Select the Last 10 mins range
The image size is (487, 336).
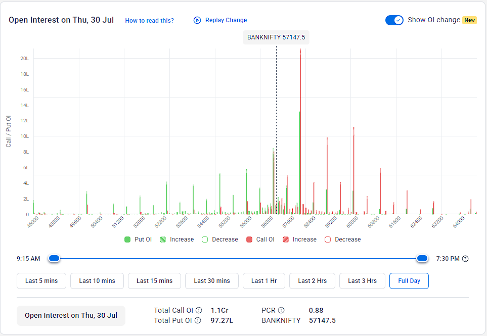(x=97, y=281)
